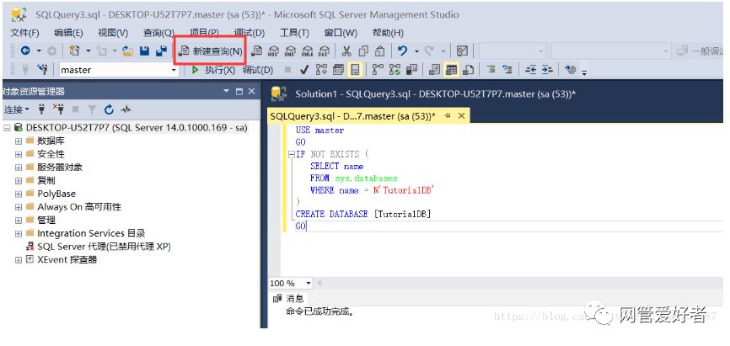Click the Cut scissors icon
Viewport: 730px width, 346px height.
point(346,51)
